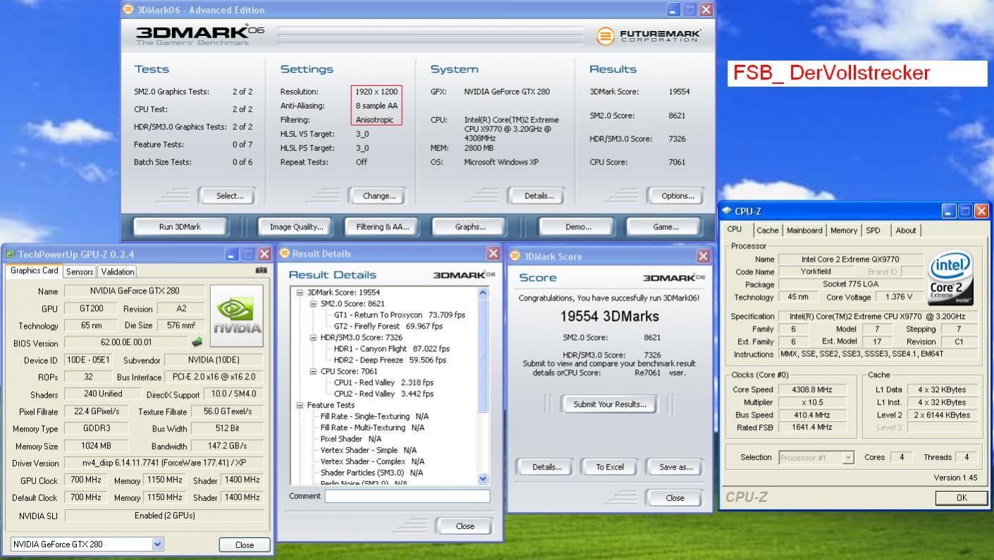Screen dimensions: 994x560
Task: Click Change under Settings
Action: tap(379, 196)
